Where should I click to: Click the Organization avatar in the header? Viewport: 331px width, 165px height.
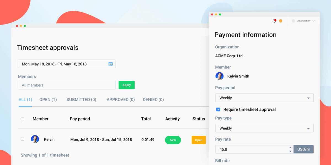(293, 21)
